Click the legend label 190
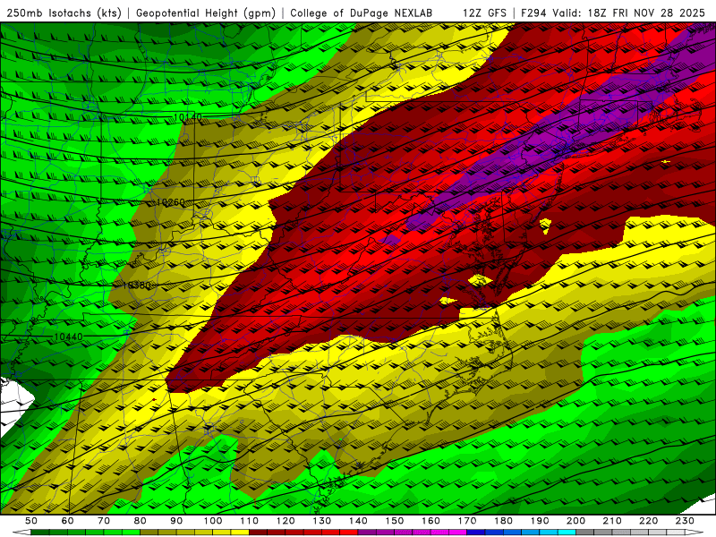Viewport: 716px width, 537px height. point(540,521)
